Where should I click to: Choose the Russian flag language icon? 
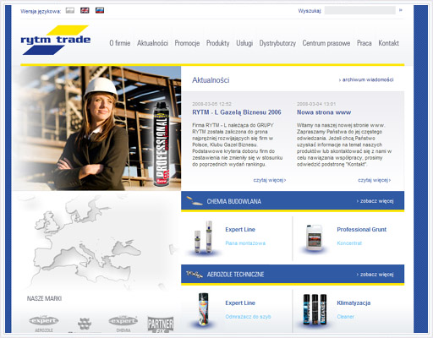click(x=100, y=10)
